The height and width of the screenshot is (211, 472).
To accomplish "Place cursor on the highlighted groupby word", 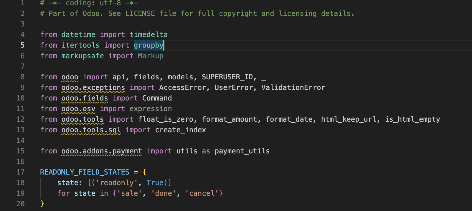I will click(x=148, y=45).
